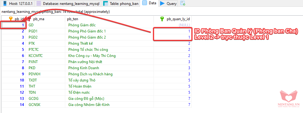Click the green key icon on pb_quan_ly_id
The width and height of the screenshot is (303, 113).
coord(162,19)
